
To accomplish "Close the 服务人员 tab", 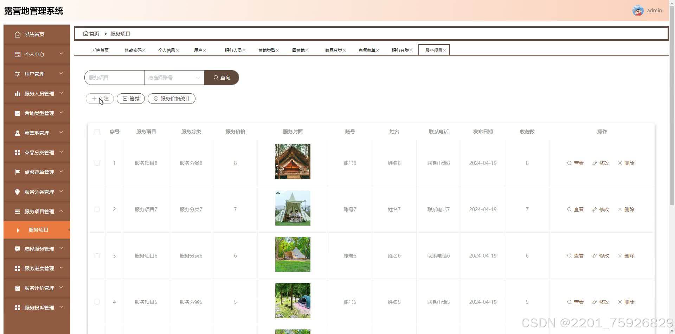I will (x=244, y=51).
